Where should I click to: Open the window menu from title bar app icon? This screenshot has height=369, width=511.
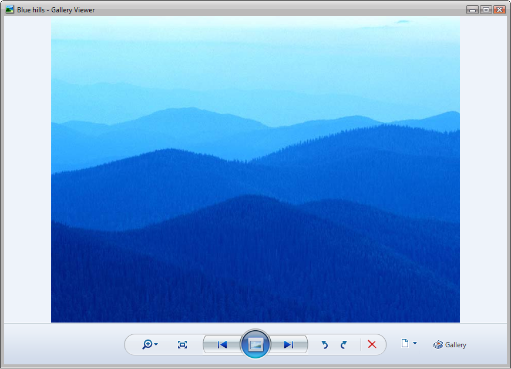(10, 9)
